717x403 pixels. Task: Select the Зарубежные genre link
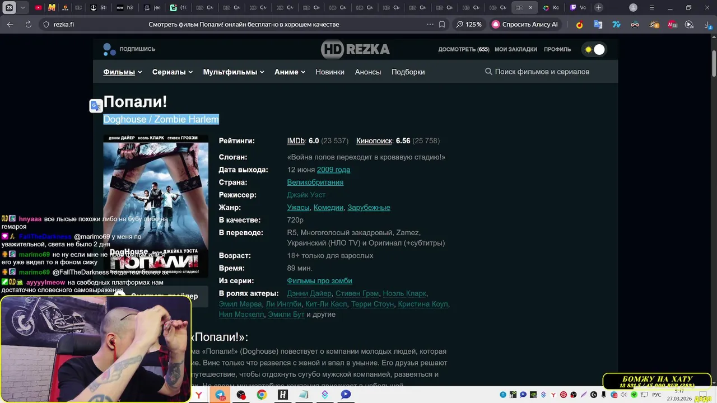coord(369,208)
